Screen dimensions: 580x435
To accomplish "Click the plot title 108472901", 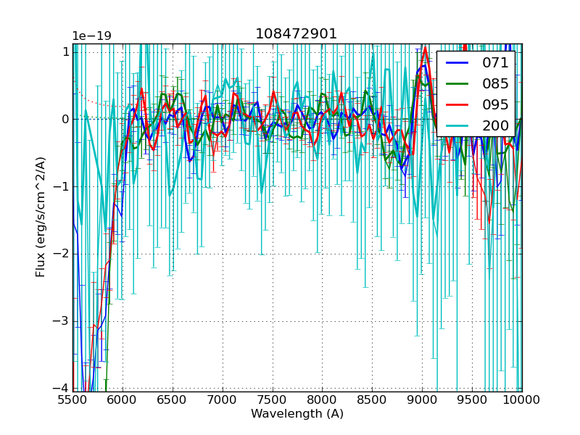I will pyautogui.click(x=296, y=34).
